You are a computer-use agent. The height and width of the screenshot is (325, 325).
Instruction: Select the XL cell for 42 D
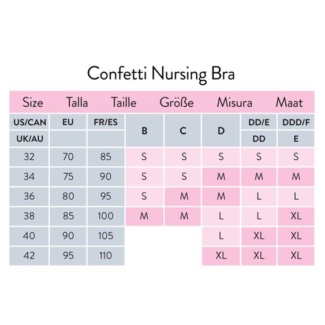coord(221,256)
